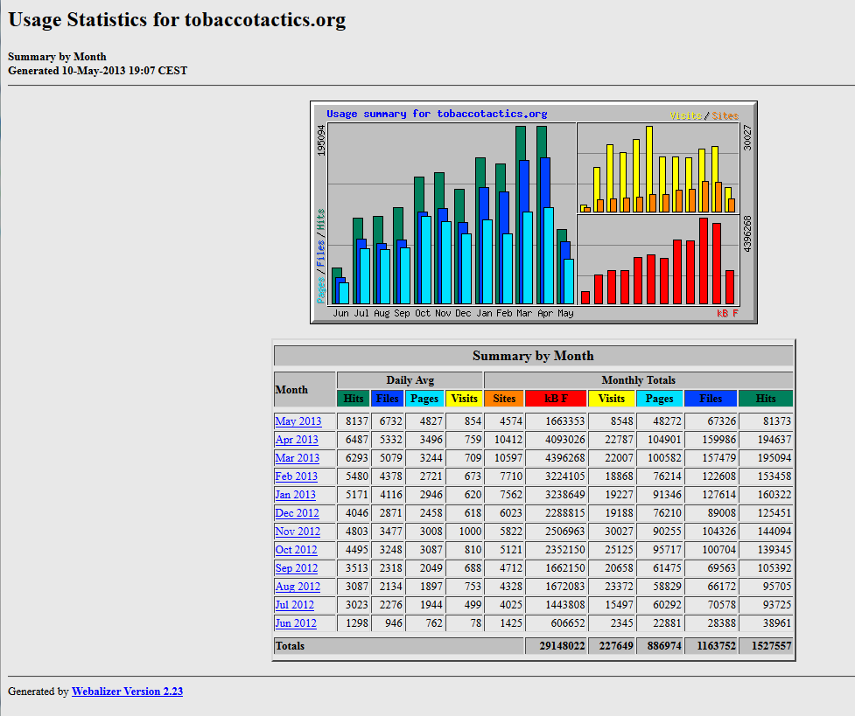Click the blue Daily Avg Files header

(387, 399)
